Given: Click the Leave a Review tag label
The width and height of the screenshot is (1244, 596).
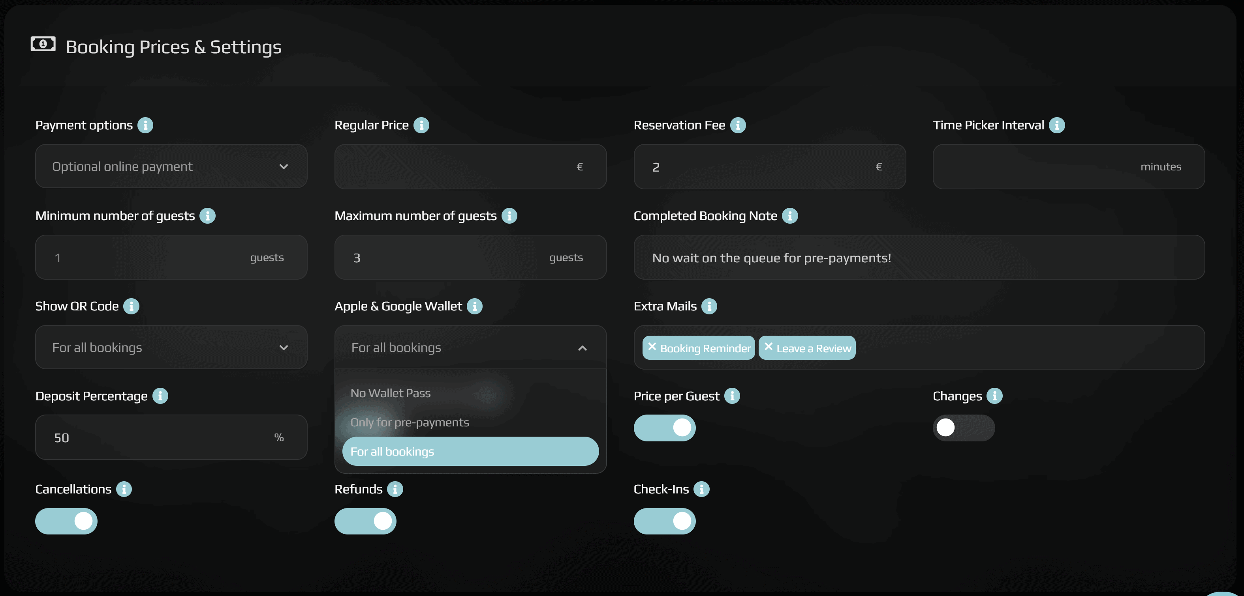Looking at the screenshot, I should click(814, 348).
